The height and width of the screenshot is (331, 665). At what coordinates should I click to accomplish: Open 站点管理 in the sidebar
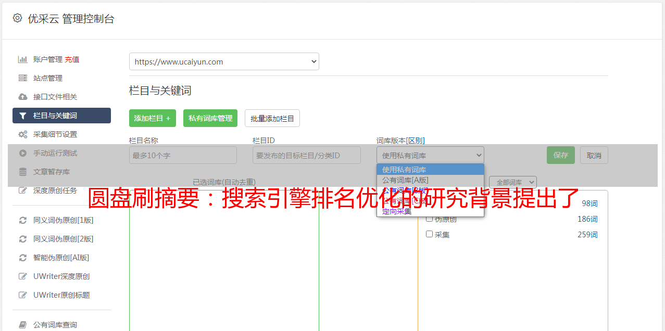tap(48, 78)
